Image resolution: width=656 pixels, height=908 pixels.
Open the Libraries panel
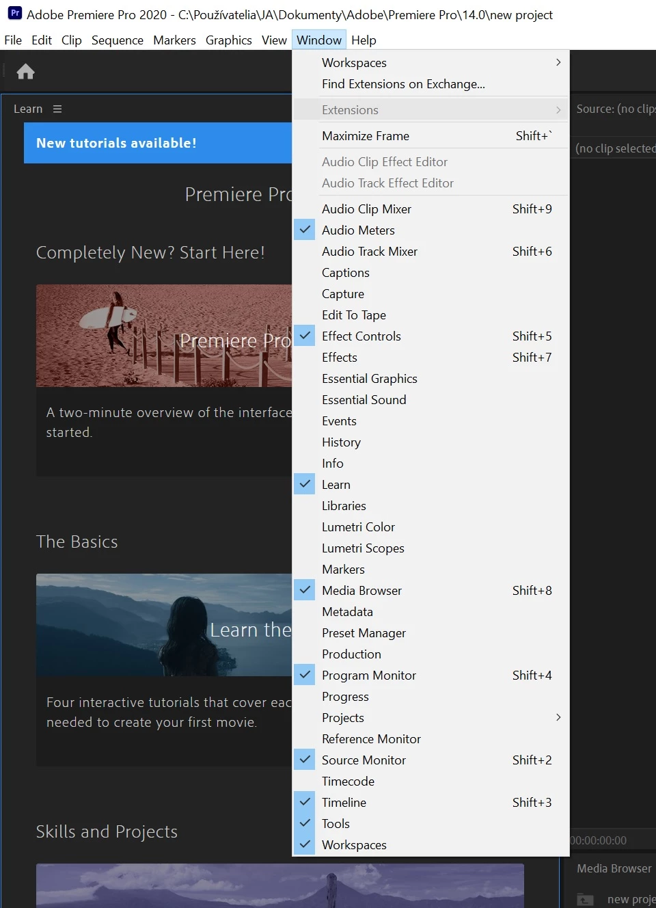click(x=430, y=506)
